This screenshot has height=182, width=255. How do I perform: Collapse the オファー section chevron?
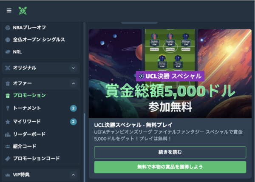tap(74, 83)
